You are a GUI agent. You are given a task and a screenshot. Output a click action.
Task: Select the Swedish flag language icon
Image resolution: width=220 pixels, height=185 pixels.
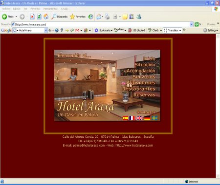[x=154, y=118]
